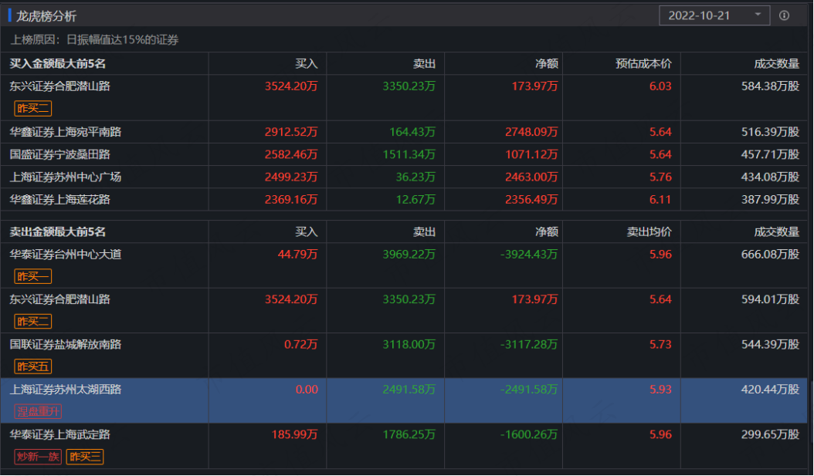The height and width of the screenshot is (476, 814).
Task: Click the 185.99万 buy amount
Action: coord(294,434)
